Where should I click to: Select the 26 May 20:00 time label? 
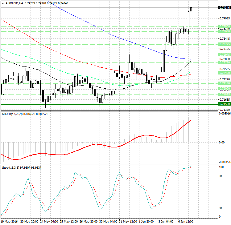pos(89,222)
